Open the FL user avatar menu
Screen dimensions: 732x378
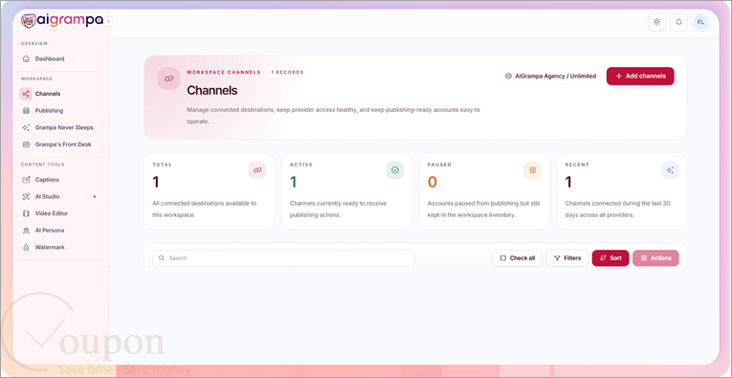click(x=700, y=22)
